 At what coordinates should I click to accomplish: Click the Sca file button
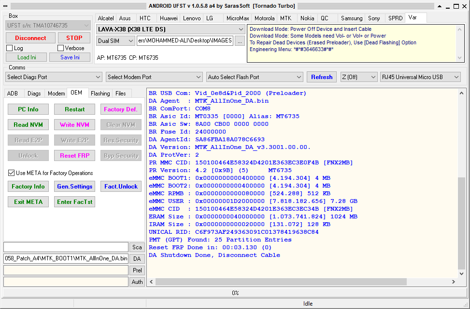(x=137, y=247)
